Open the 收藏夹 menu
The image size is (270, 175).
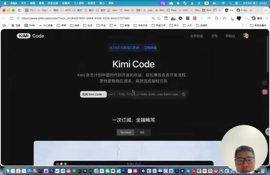pos(66,3)
